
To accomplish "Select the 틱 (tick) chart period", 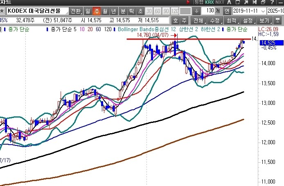I will (132, 11).
